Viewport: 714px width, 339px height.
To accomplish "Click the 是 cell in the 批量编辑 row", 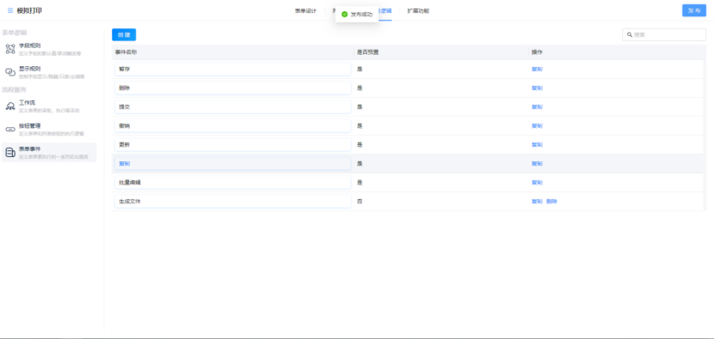I will click(360, 183).
